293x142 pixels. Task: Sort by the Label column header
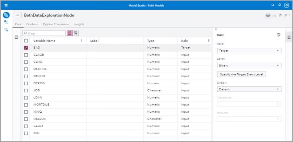[94, 41]
